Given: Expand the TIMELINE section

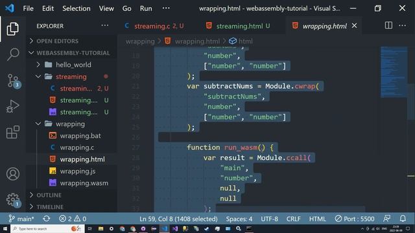Looking at the screenshot, I should pos(71,207).
